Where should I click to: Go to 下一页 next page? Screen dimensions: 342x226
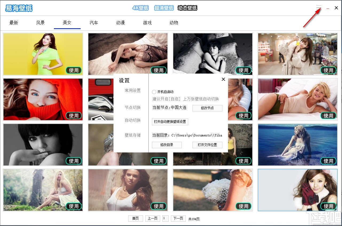pos(178,218)
